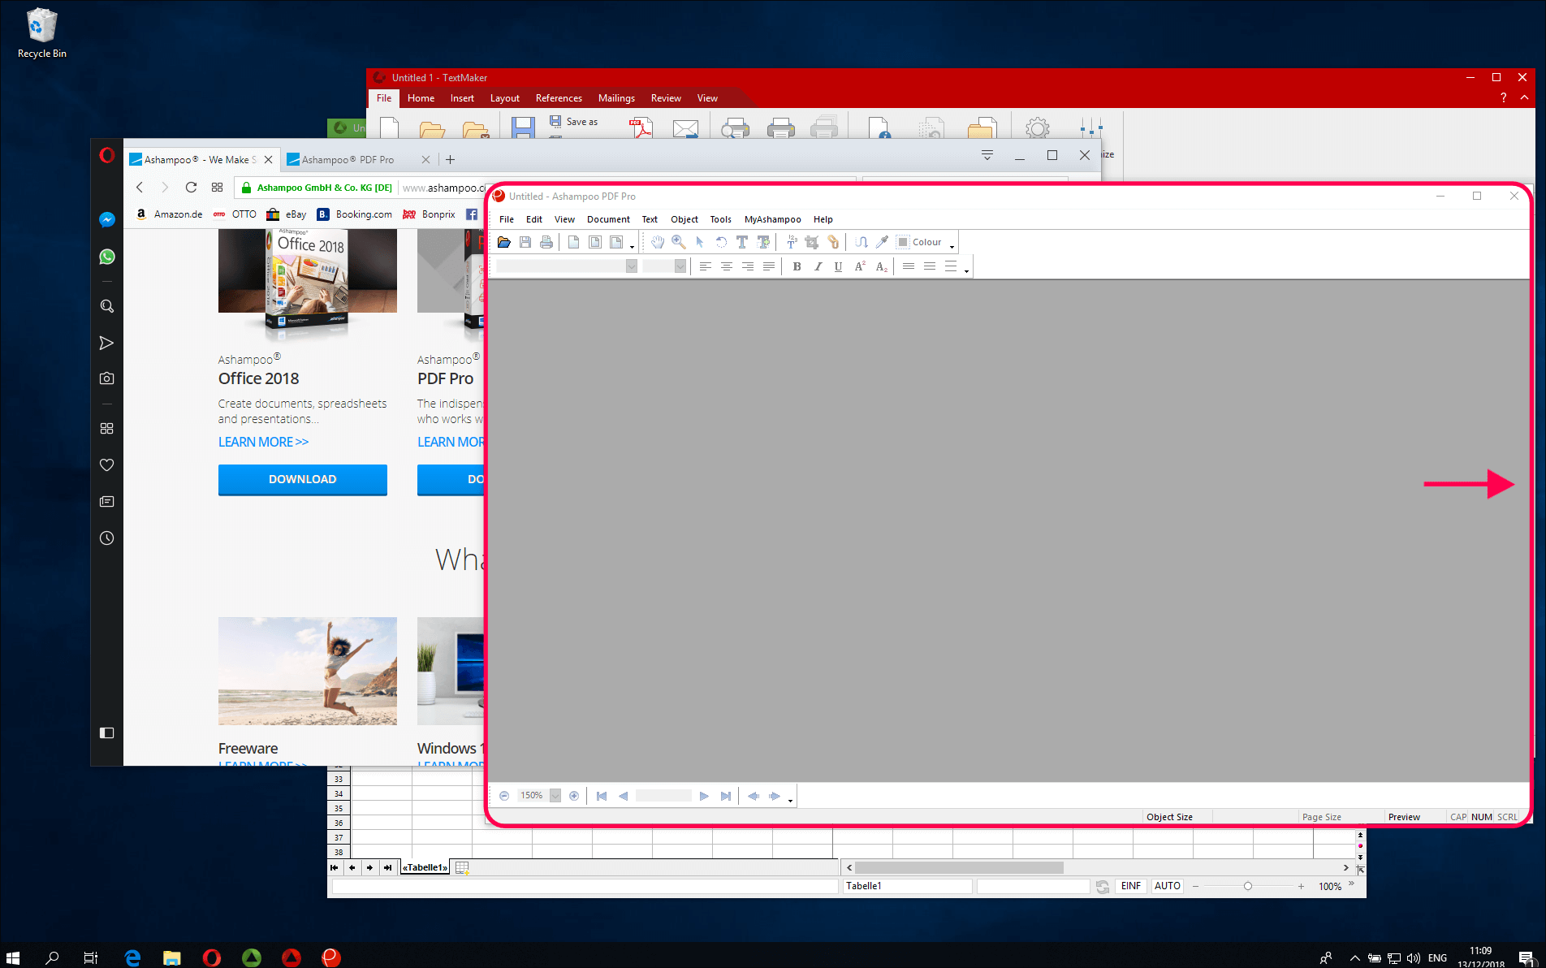This screenshot has height=968, width=1546.
Task: Click the DOWNLOAD button for Office 2018
Action: pyautogui.click(x=302, y=479)
